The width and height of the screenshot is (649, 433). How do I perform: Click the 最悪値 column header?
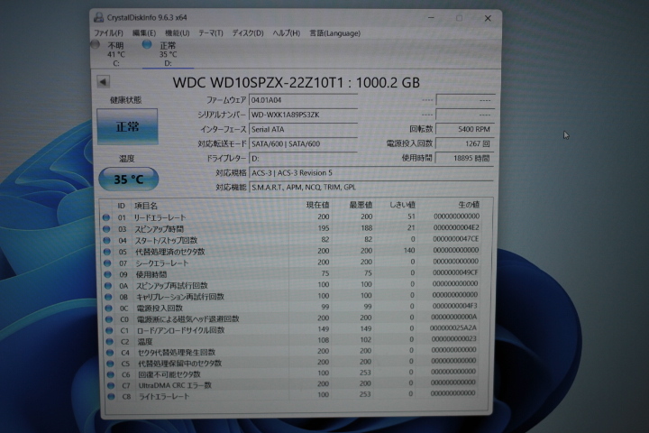pos(361,205)
